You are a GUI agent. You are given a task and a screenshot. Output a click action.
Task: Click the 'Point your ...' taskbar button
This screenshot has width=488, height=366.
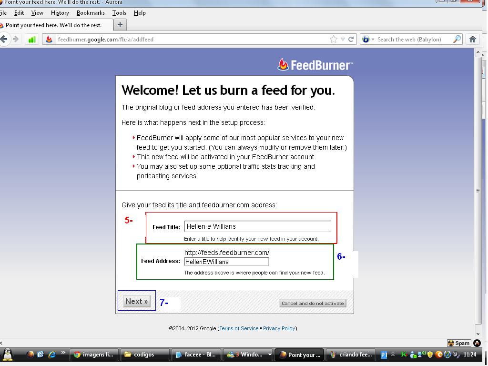pyautogui.click(x=299, y=355)
